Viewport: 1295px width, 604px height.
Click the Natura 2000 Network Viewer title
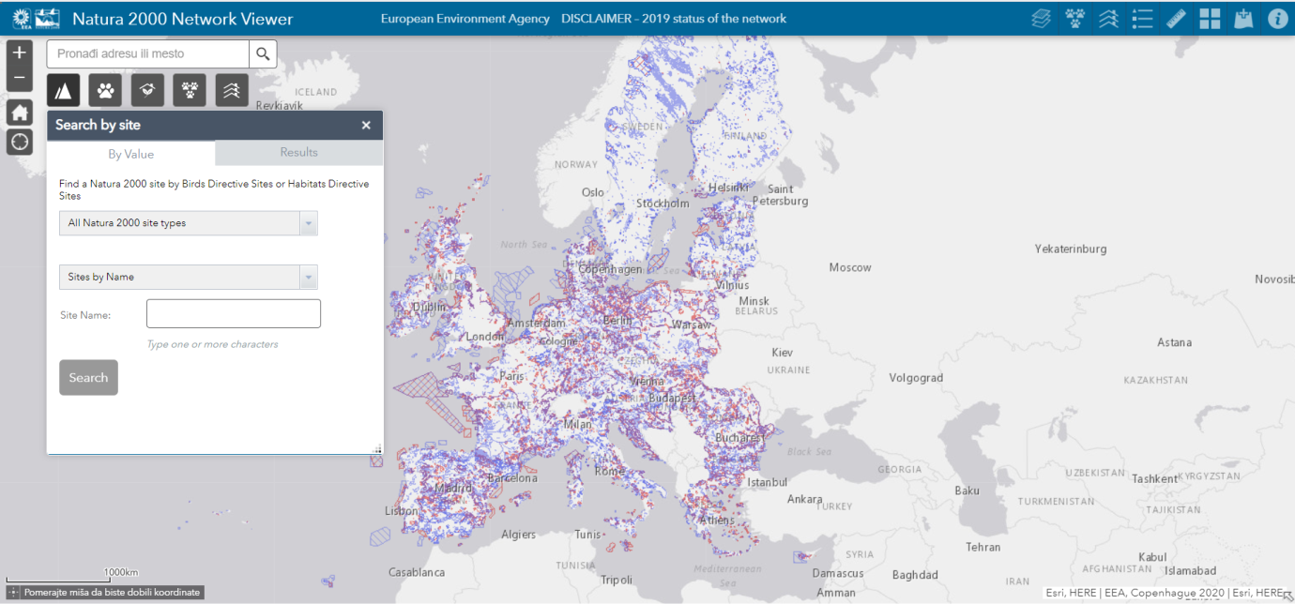pos(183,19)
